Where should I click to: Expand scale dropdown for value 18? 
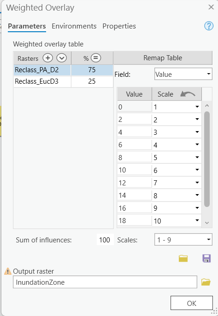(197, 220)
